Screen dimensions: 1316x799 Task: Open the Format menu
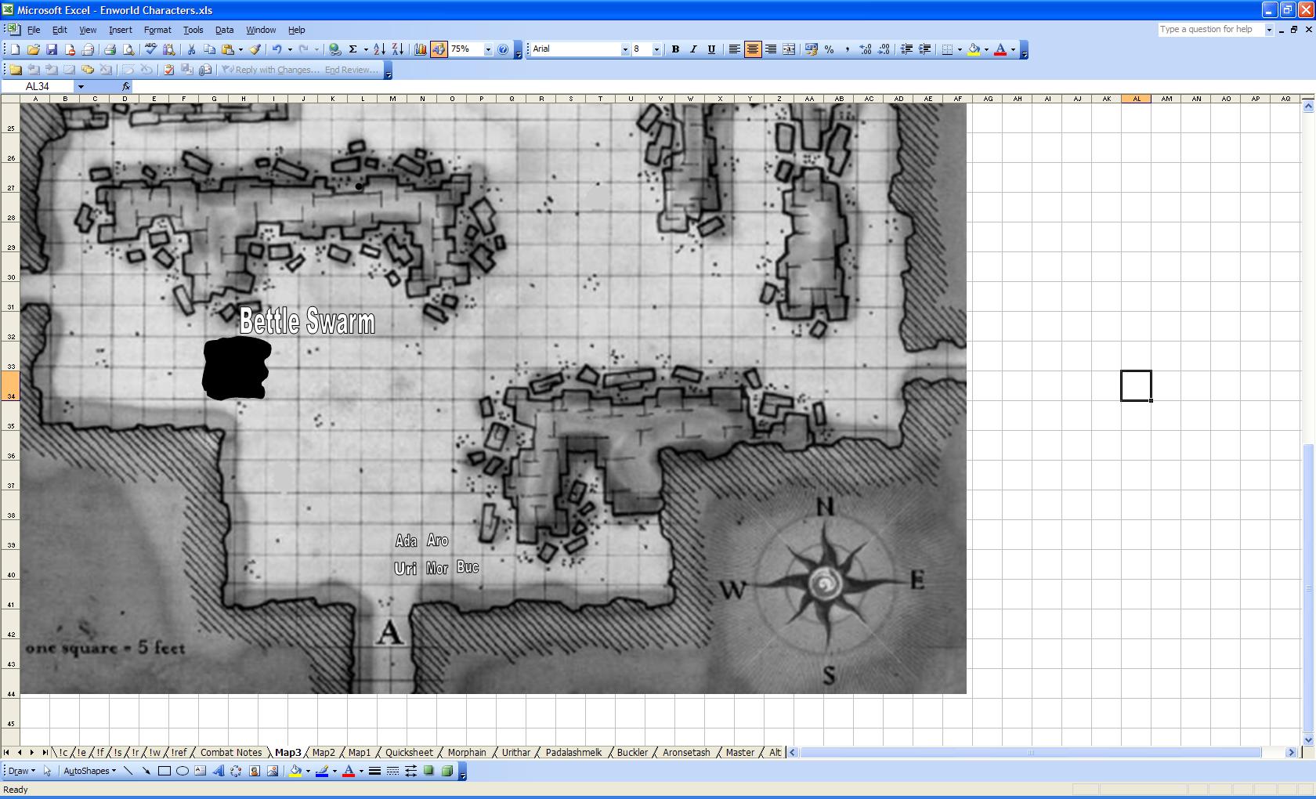(157, 30)
